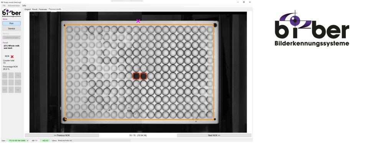Go to the previous NOK result
Screen dimensions: 368x143
click(62, 135)
